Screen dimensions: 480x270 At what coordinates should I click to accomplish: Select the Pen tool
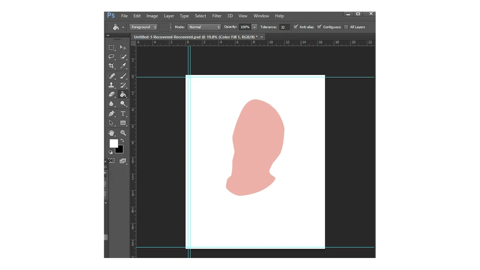click(x=111, y=114)
